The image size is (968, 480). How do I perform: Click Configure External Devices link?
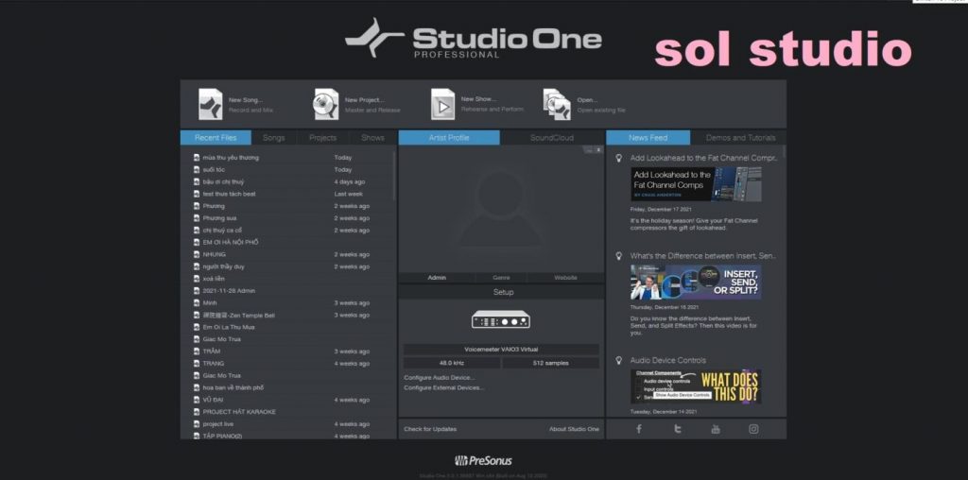444,388
